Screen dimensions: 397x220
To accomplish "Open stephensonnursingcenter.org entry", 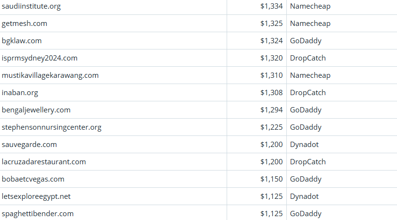I will click(x=51, y=127).
